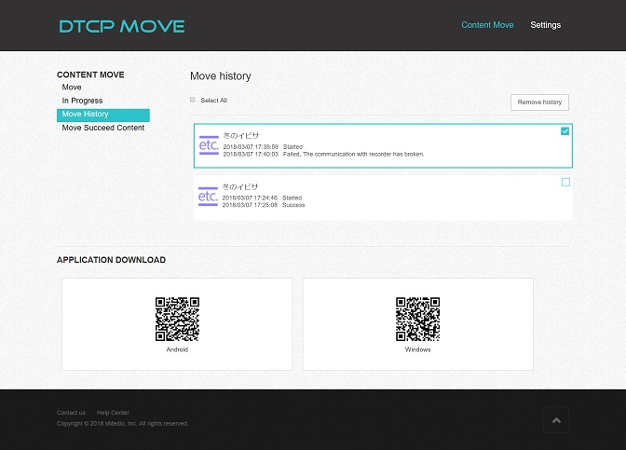Click the Android QR code
This screenshot has width=626, height=450.
(177, 320)
